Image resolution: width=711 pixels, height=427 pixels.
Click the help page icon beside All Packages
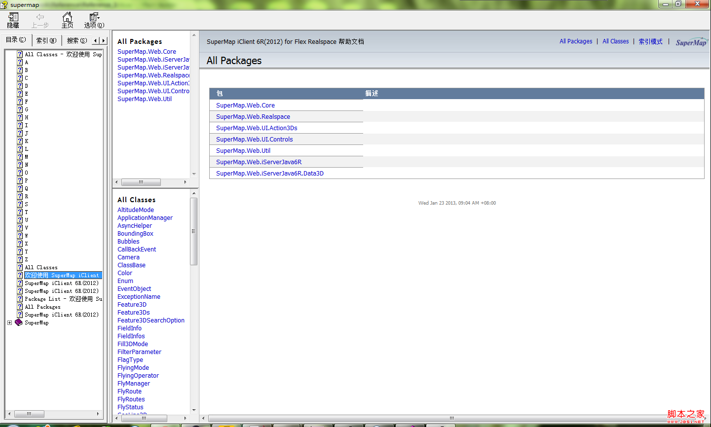point(20,307)
